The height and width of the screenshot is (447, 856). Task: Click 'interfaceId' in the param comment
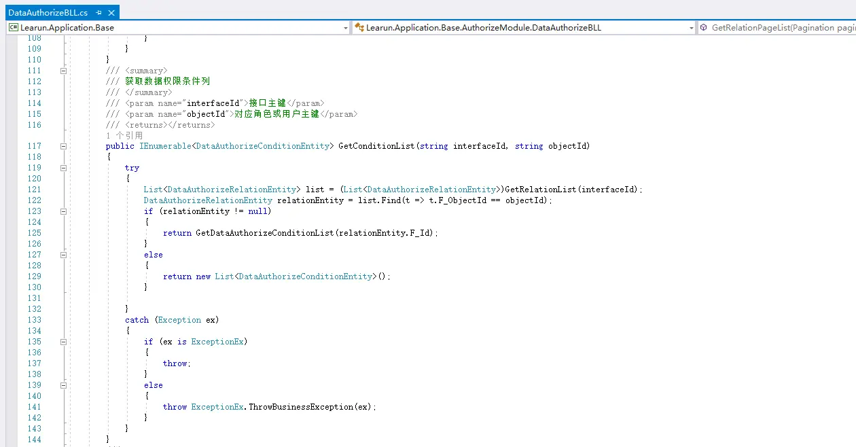tap(213, 103)
